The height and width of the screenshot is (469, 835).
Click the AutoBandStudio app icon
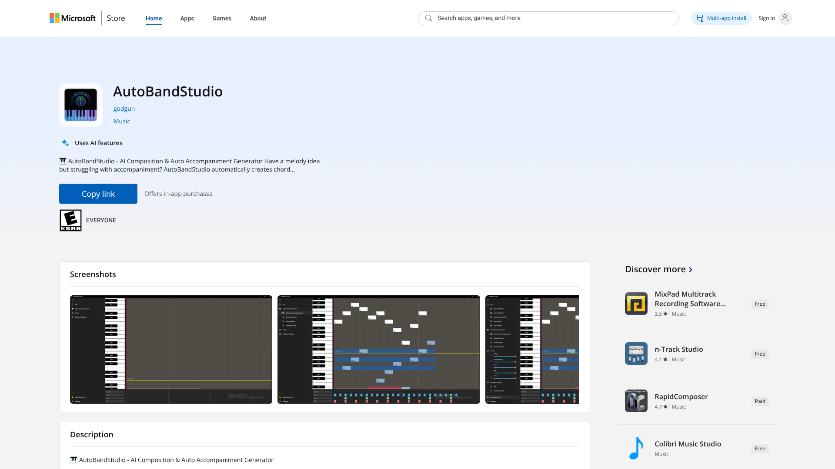click(81, 105)
